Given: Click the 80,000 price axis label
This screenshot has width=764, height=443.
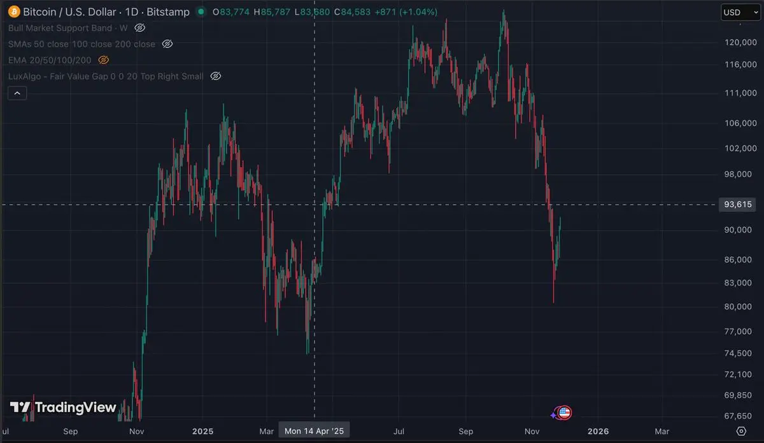Looking at the screenshot, I should (x=739, y=306).
